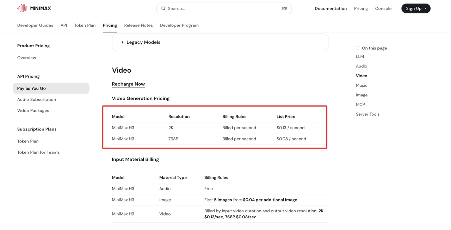Click the '768P' resolution cell

click(x=173, y=139)
